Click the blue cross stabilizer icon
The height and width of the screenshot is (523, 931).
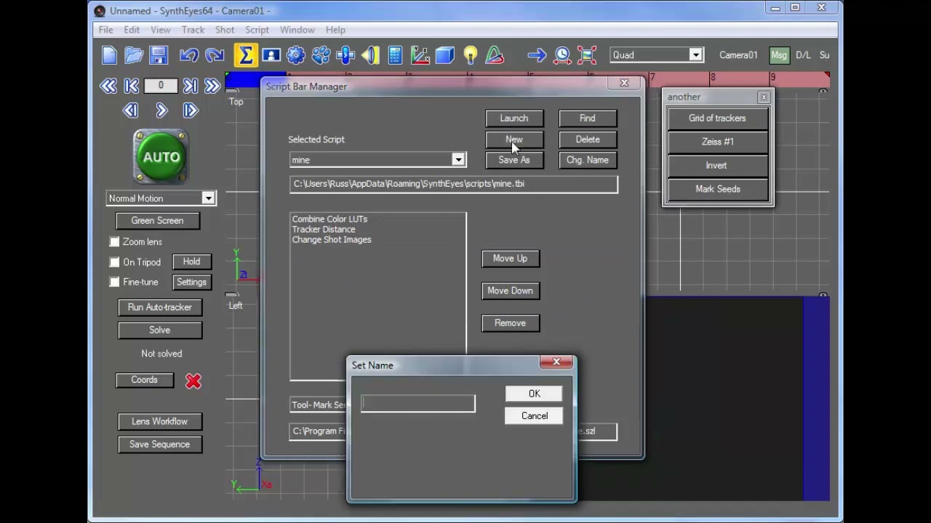(345, 55)
